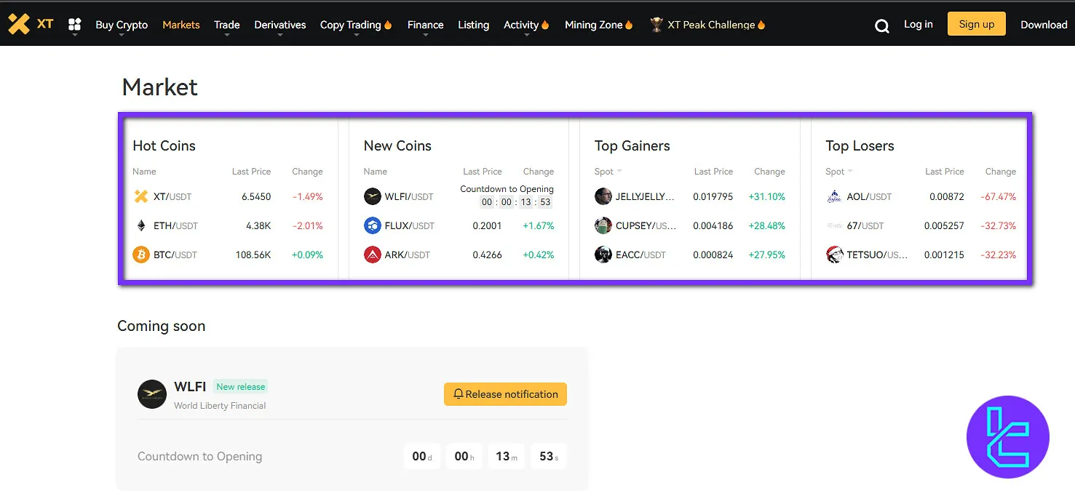Click the Download link

(1044, 25)
